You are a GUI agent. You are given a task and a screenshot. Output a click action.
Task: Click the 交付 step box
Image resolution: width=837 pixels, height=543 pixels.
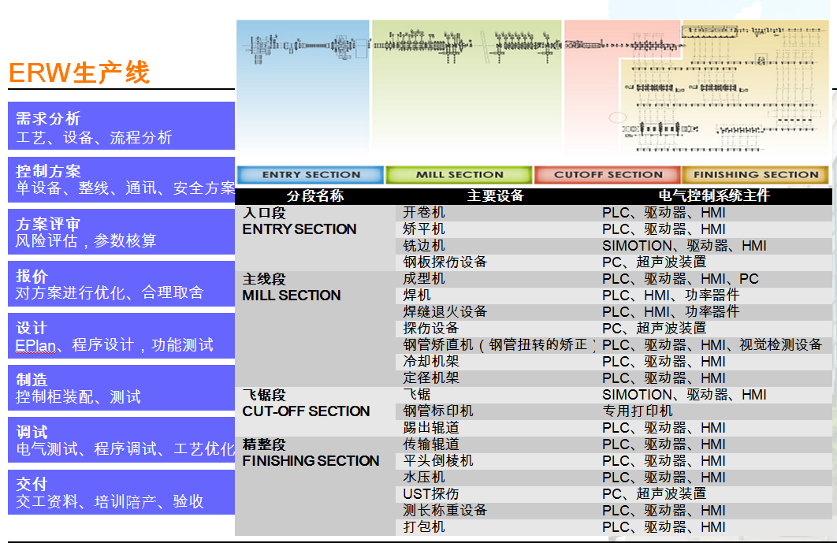pos(121,493)
